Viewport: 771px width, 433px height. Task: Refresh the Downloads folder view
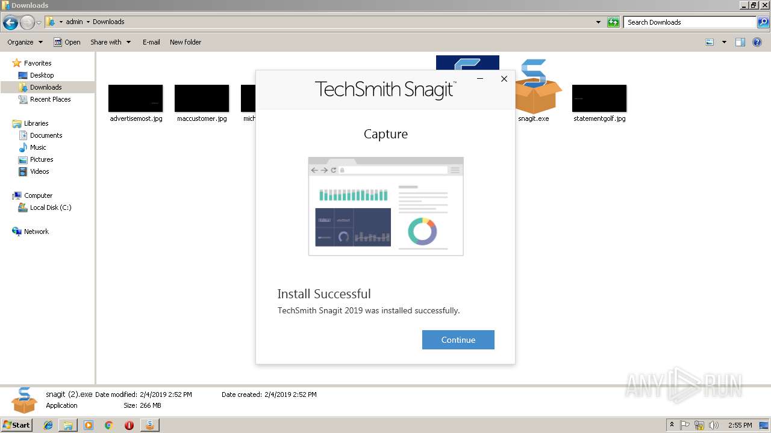tap(613, 22)
